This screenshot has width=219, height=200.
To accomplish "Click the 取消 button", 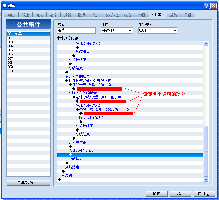I will (x=180, y=194).
